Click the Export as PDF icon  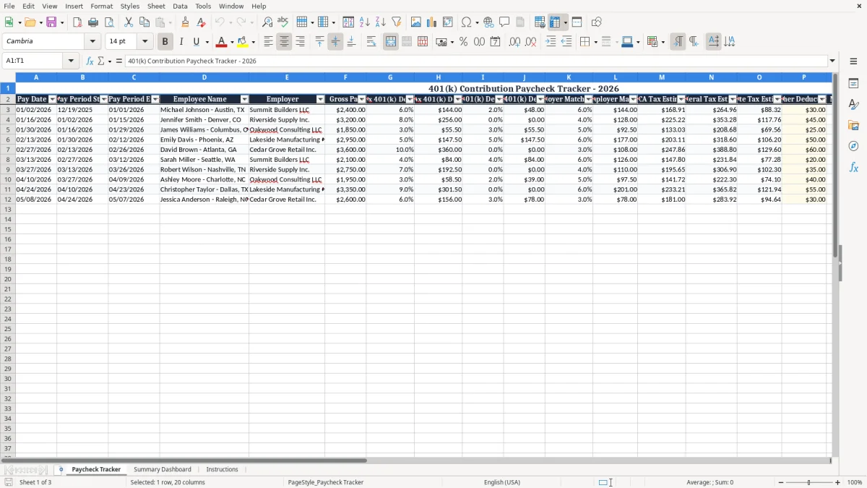(77, 22)
